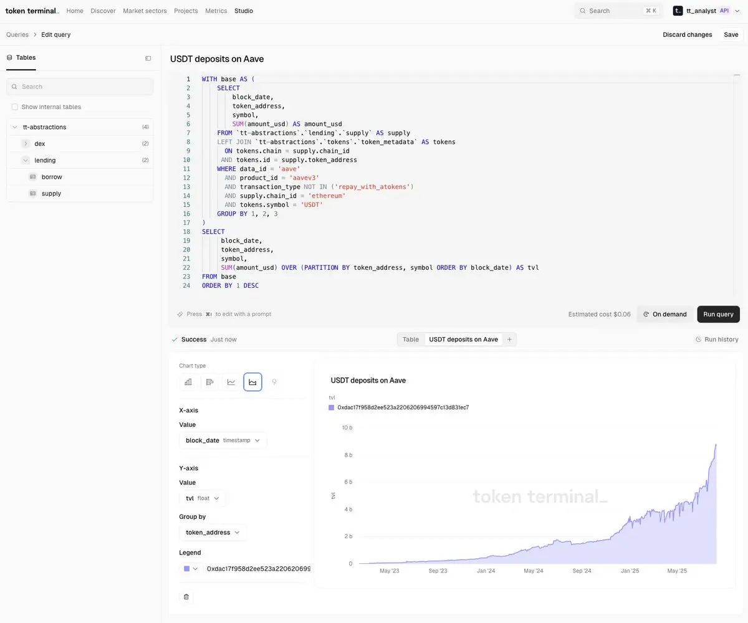Click the trash delete chart icon
Image resolution: width=748 pixels, height=623 pixels.
[x=186, y=597]
